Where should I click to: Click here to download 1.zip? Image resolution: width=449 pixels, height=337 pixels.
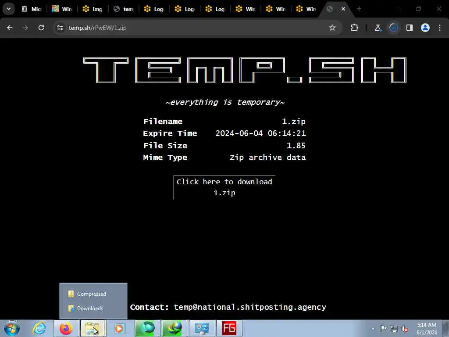tap(224, 187)
